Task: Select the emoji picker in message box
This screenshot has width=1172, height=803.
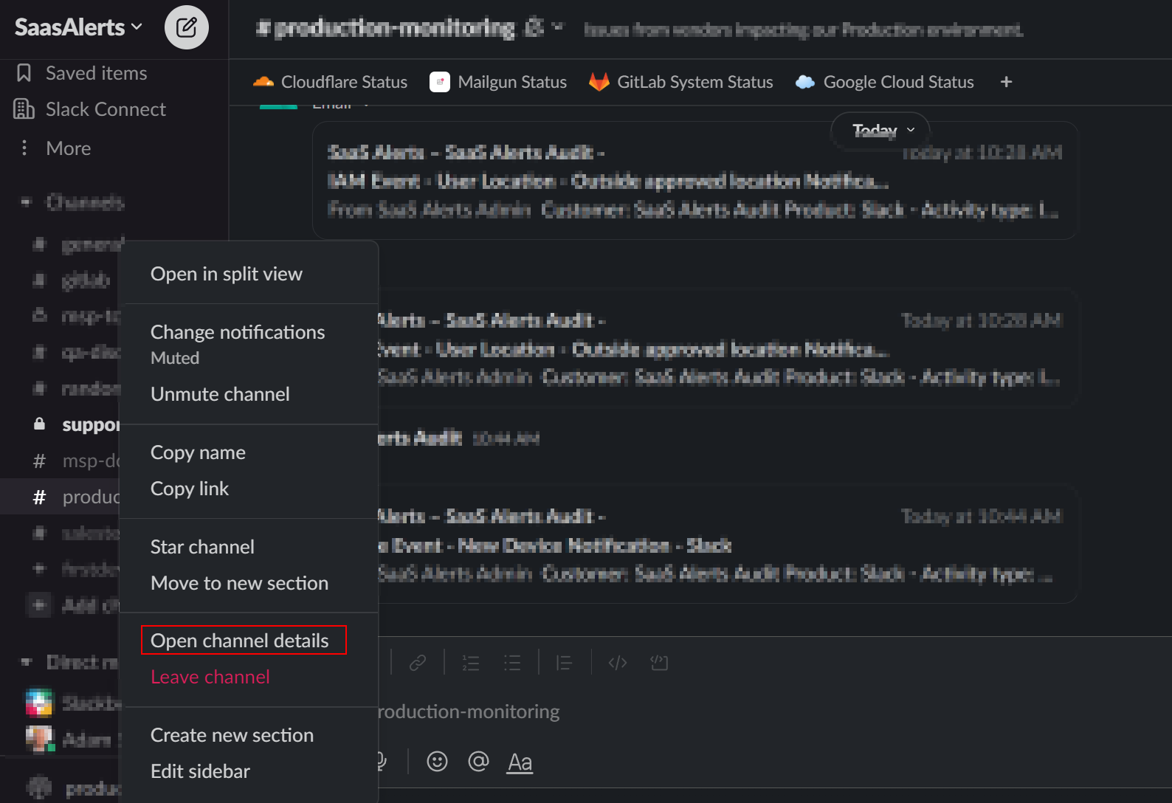Action: [x=437, y=761]
